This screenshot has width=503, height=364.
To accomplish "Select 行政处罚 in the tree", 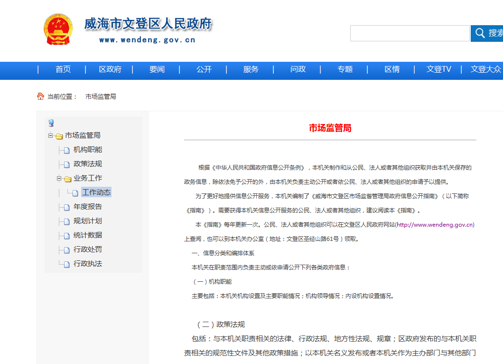I will pos(88,249).
